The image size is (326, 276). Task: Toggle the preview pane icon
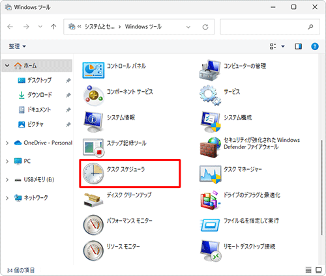point(298,46)
